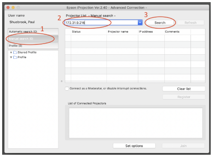212x156 pixels.
Task: Open the IP address history dropdown arrow
Action: coord(140,23)
